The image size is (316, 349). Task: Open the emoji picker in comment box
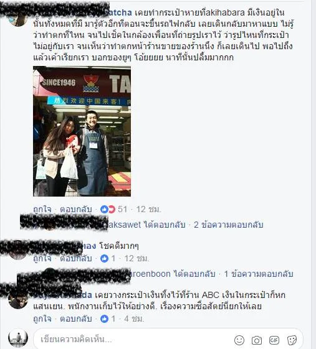(239, 340)
